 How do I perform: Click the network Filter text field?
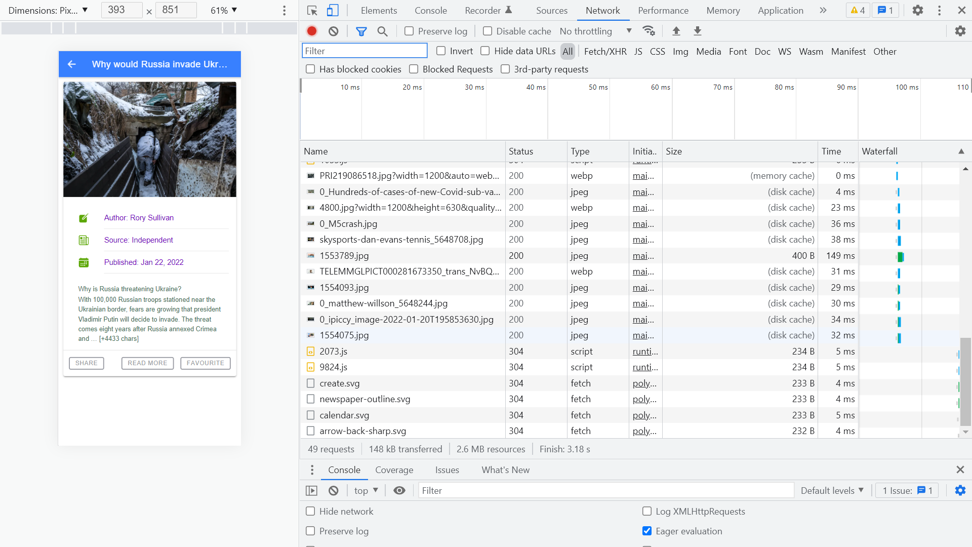click(364, 51)
